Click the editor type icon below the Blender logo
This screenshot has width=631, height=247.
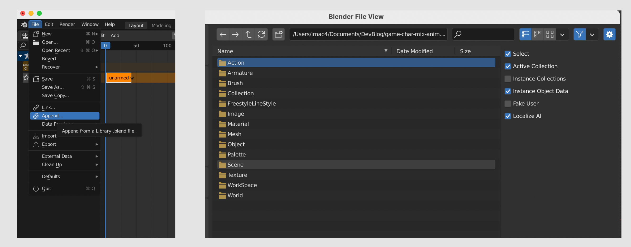coord(25,35)
